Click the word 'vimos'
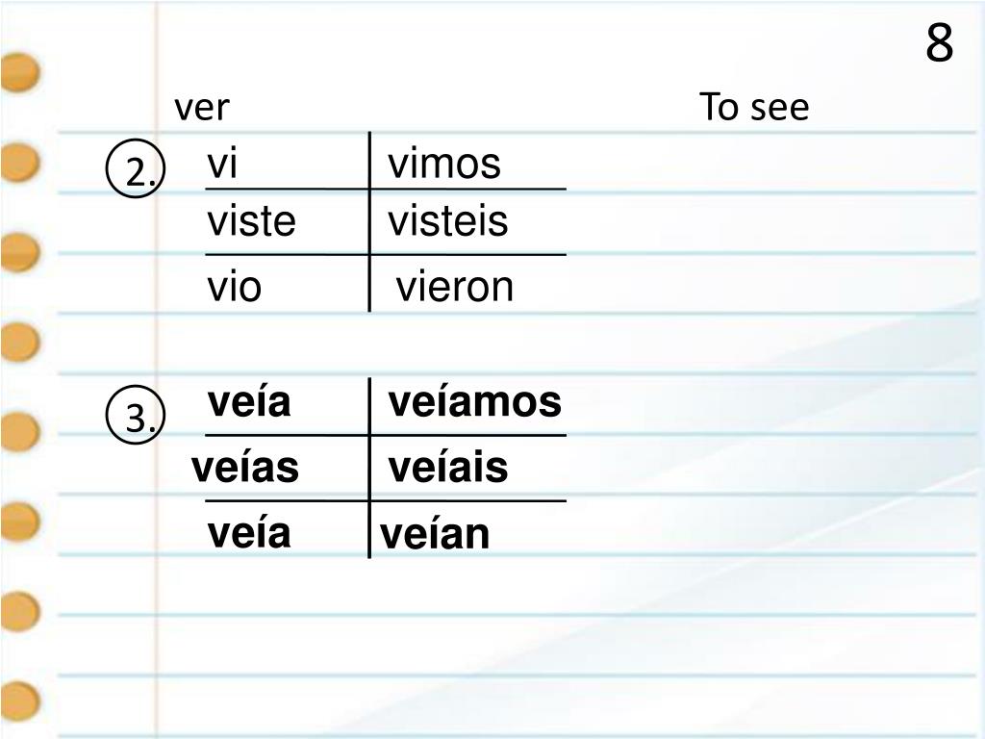Viewport: 985px width, 739px height. [444, 164]
